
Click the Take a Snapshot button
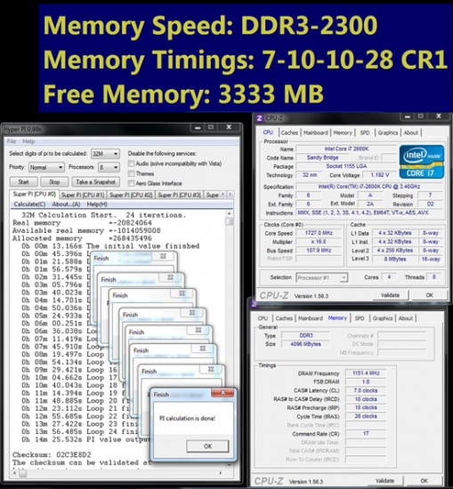pyautogui.click(x=95, y=181)
